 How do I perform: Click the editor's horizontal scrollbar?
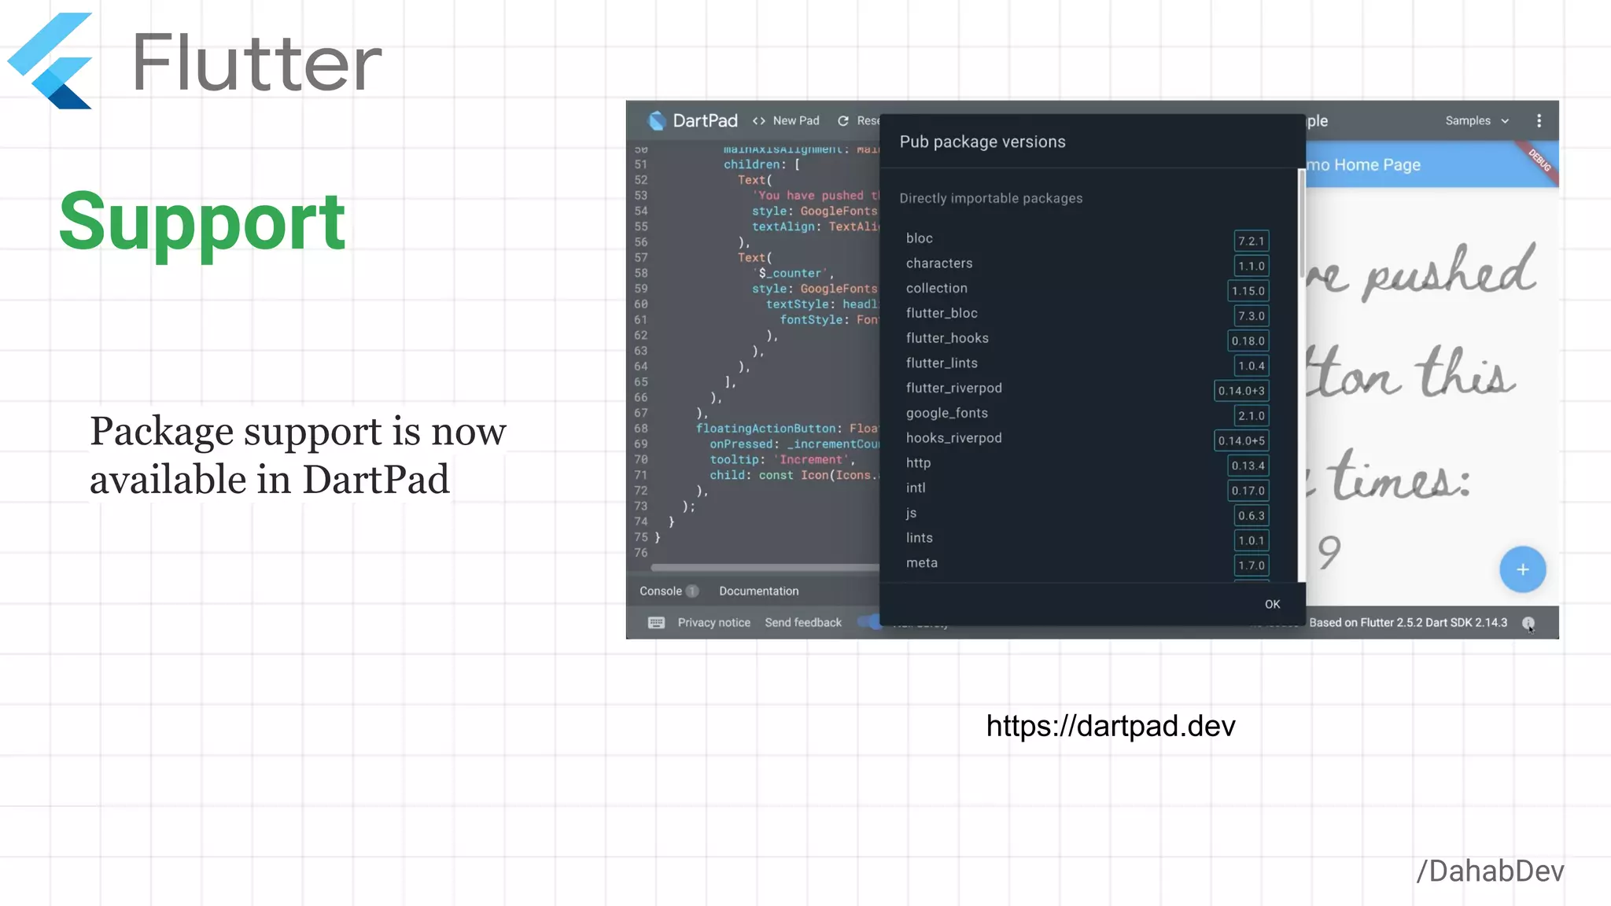(765, 567)
